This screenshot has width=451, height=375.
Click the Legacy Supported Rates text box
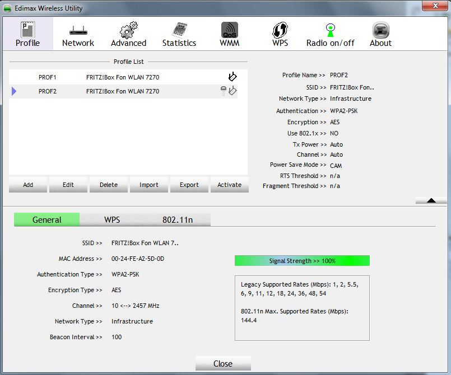(302, 308)
